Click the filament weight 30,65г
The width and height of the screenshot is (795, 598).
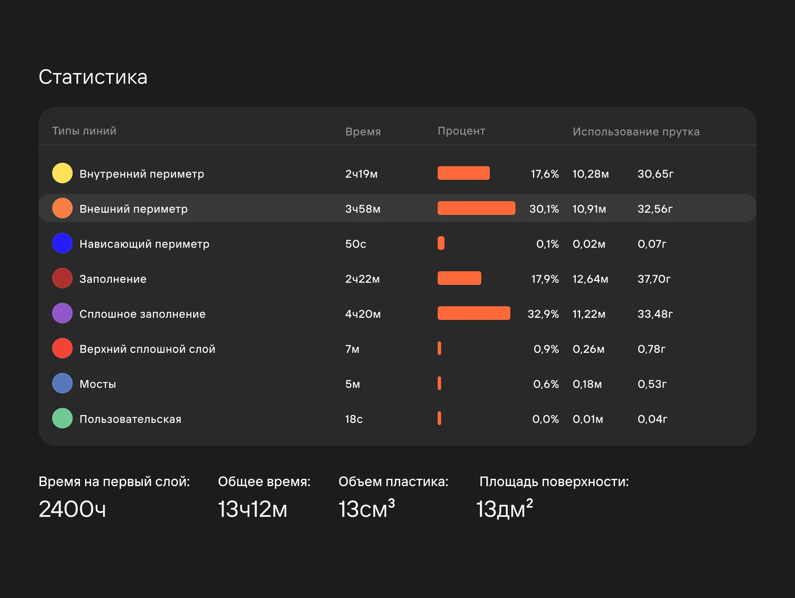[656, 174]
